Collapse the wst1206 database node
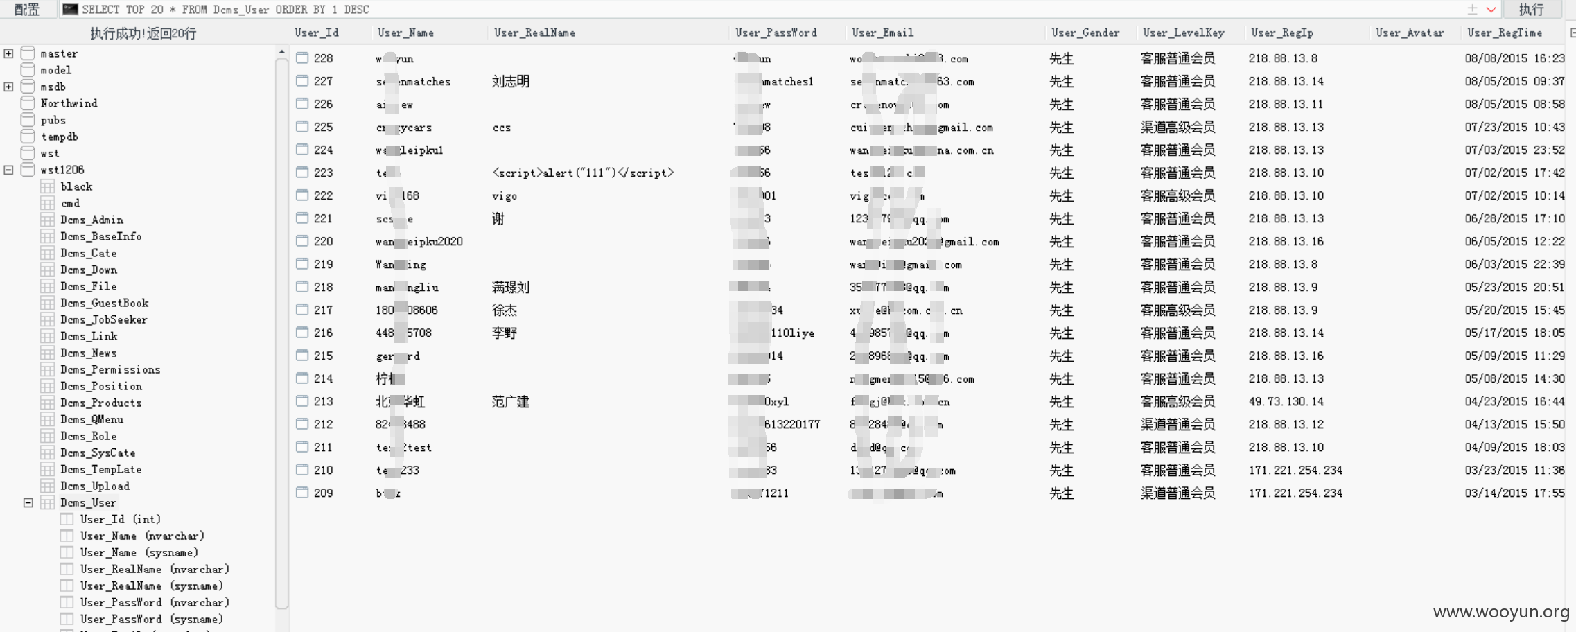Viewport: 1576px width, 632px height. click(x=8, y=170)
